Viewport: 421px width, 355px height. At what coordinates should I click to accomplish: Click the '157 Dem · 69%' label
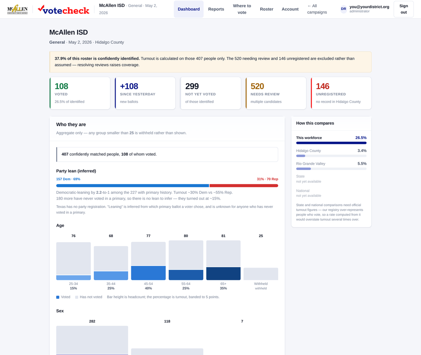(68, 179)
